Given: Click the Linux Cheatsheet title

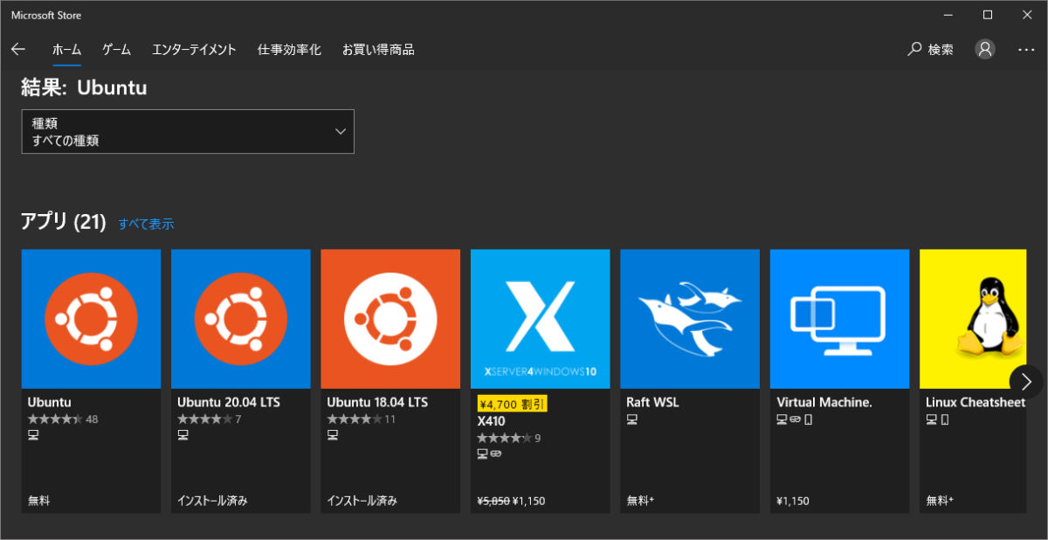Looking at the screenshot, I should [x=976, y=403].
